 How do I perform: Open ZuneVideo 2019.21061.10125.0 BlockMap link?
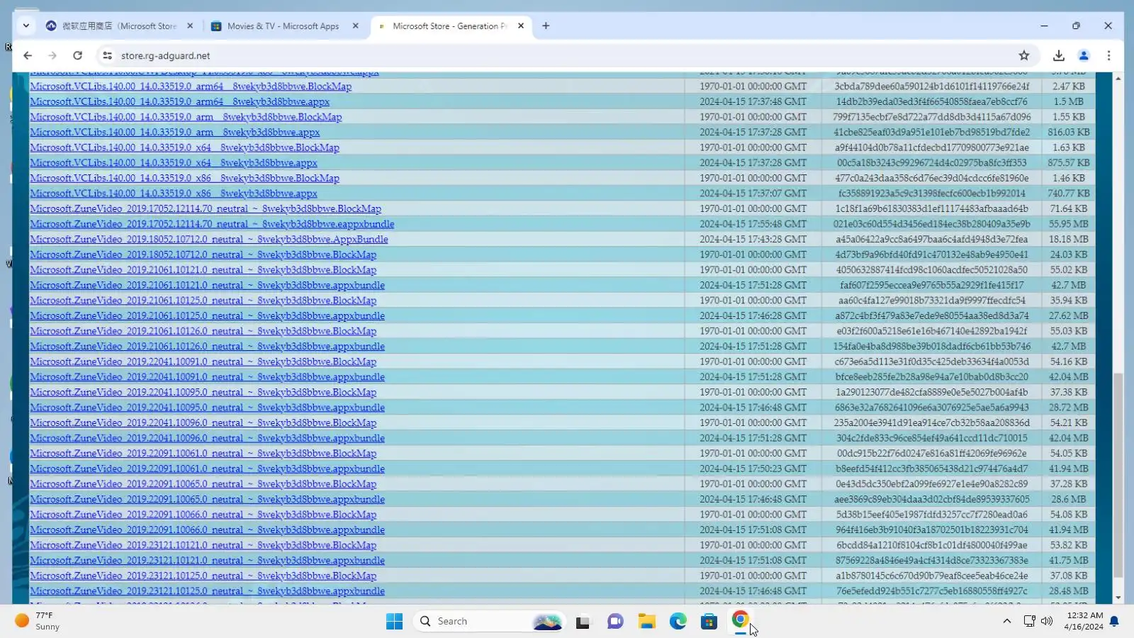[x=203, y=301]
